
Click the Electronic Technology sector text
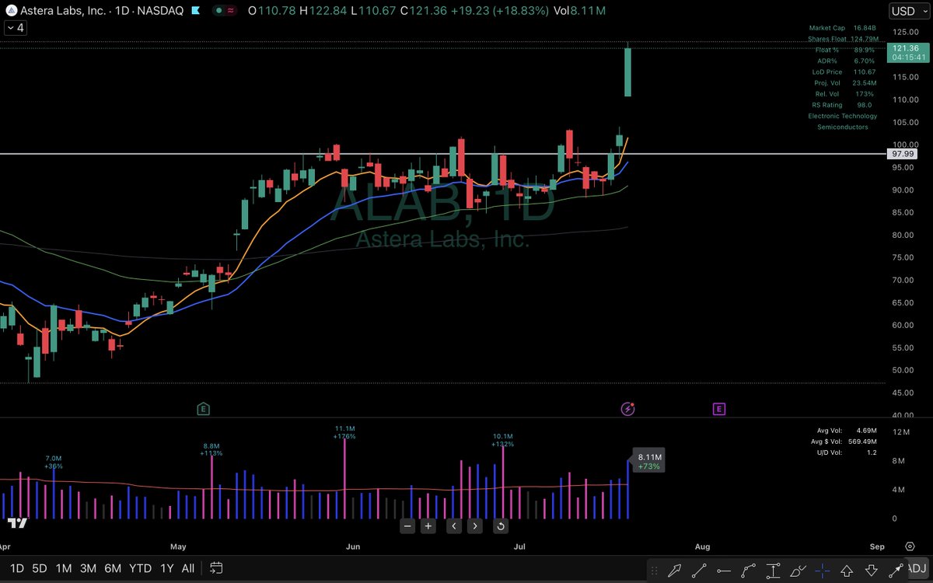[843, 116]
